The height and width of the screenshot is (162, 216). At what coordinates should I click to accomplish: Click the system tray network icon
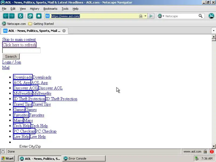197,158
